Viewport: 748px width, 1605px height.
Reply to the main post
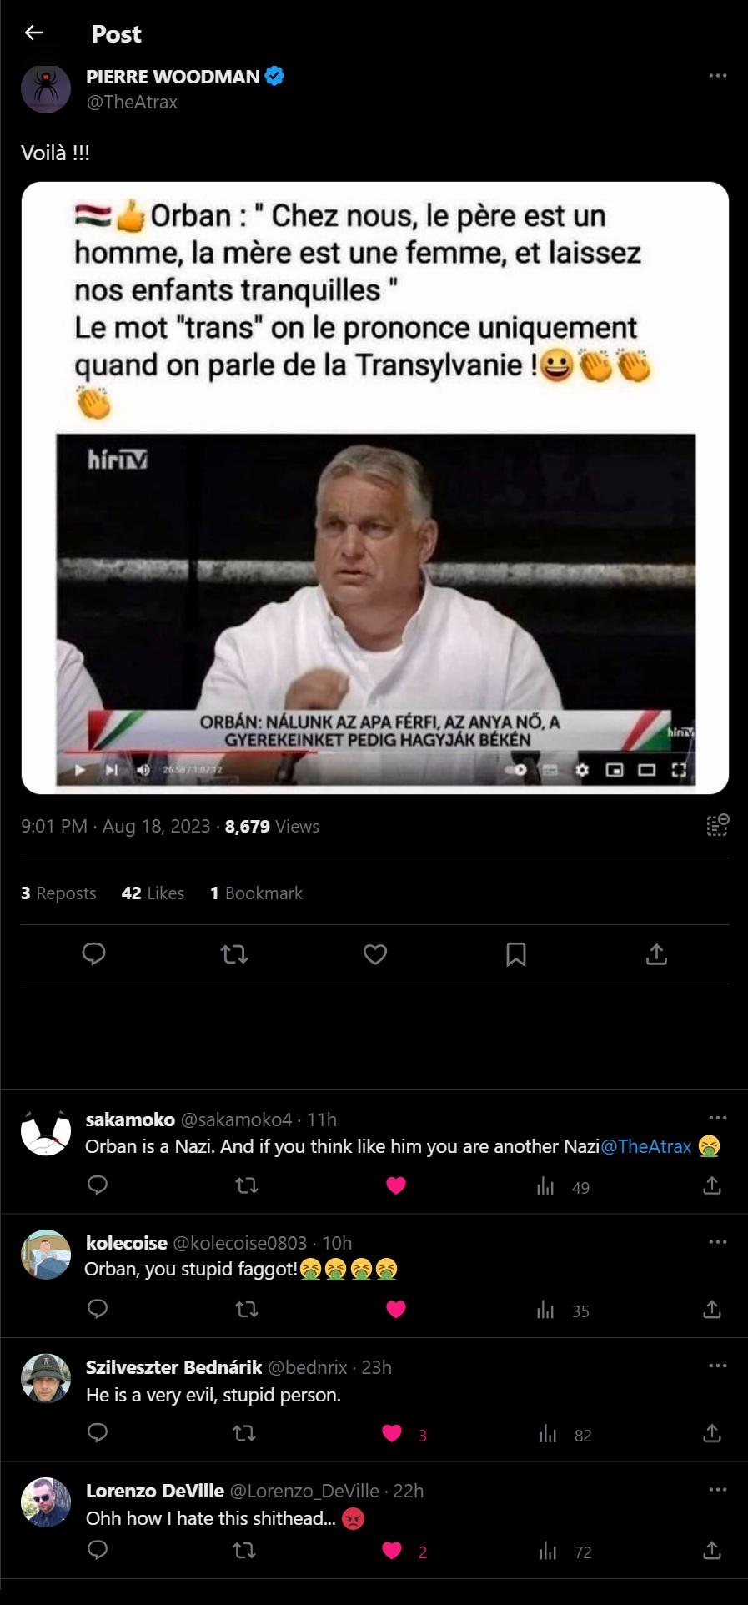click(x=93, y=954)
